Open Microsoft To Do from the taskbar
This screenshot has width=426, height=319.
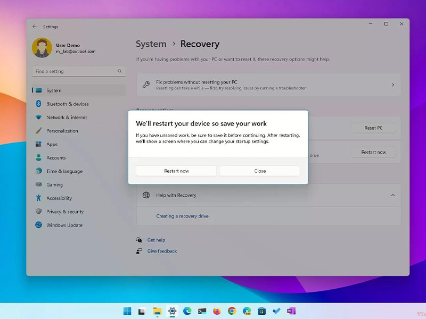[276, 311]
